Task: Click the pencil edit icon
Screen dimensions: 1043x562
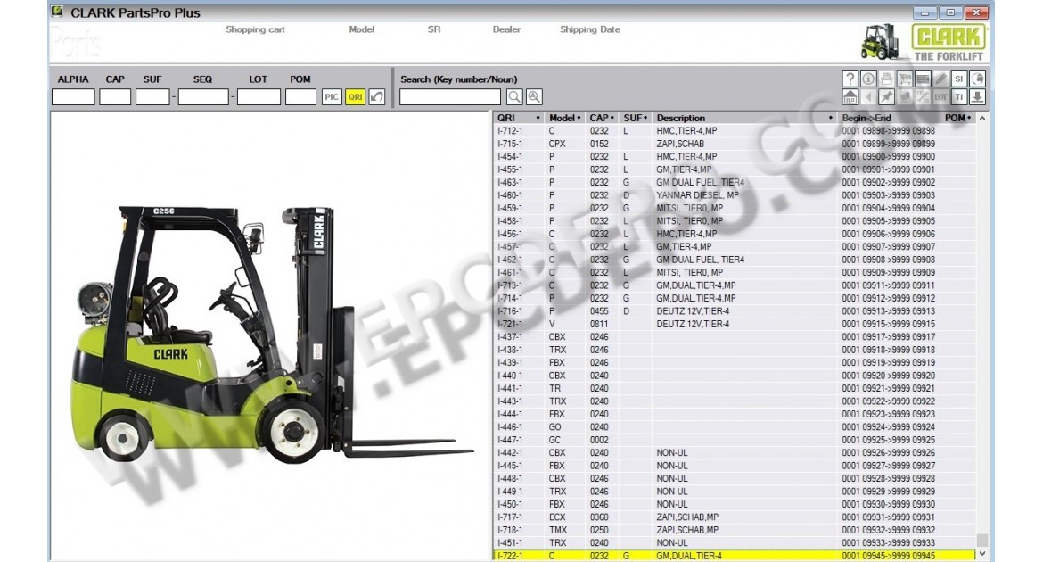Action: tap(940, 79)
